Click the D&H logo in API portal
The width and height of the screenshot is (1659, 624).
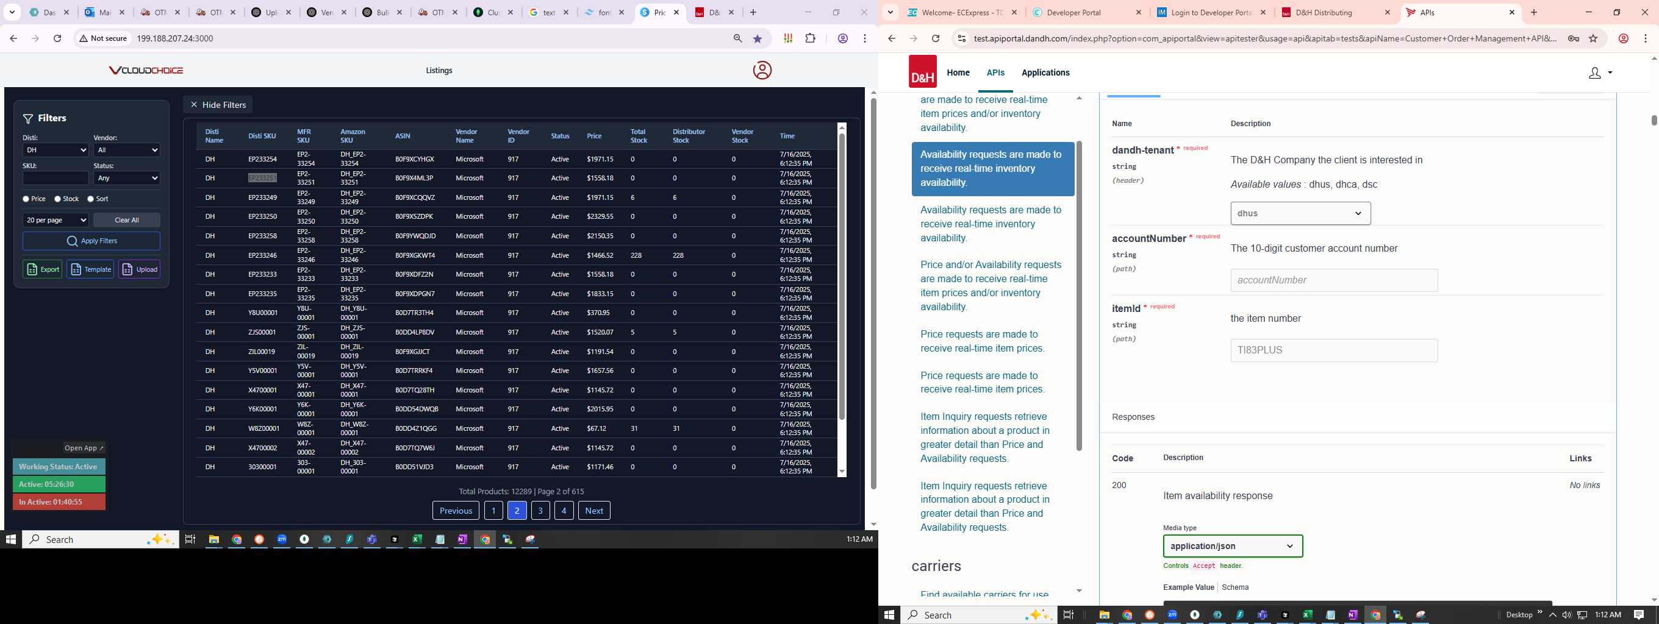point(922,71)
